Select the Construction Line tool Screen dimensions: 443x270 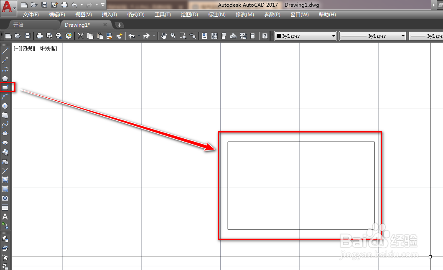click(5, 61)
